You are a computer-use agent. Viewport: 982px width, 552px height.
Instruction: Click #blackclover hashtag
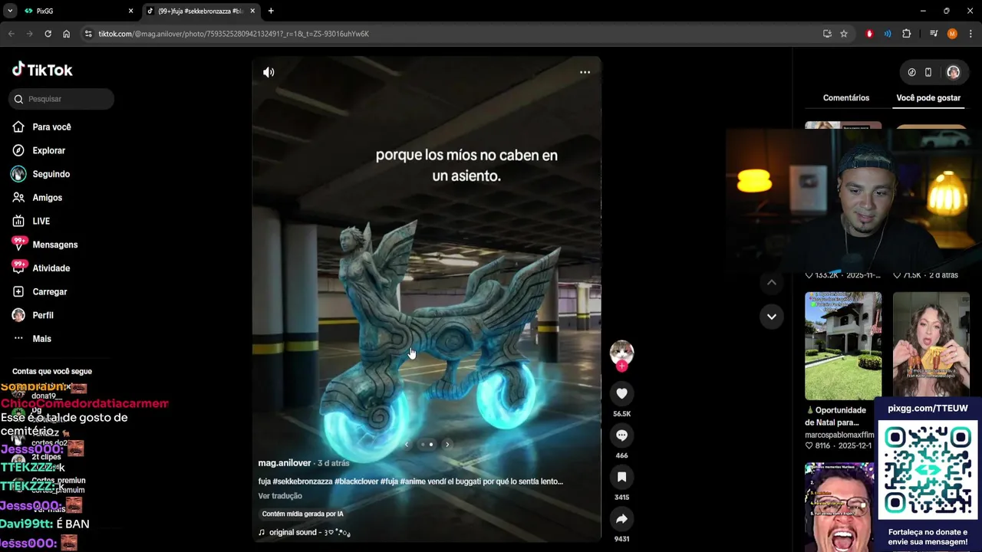[x=356, y=481]
